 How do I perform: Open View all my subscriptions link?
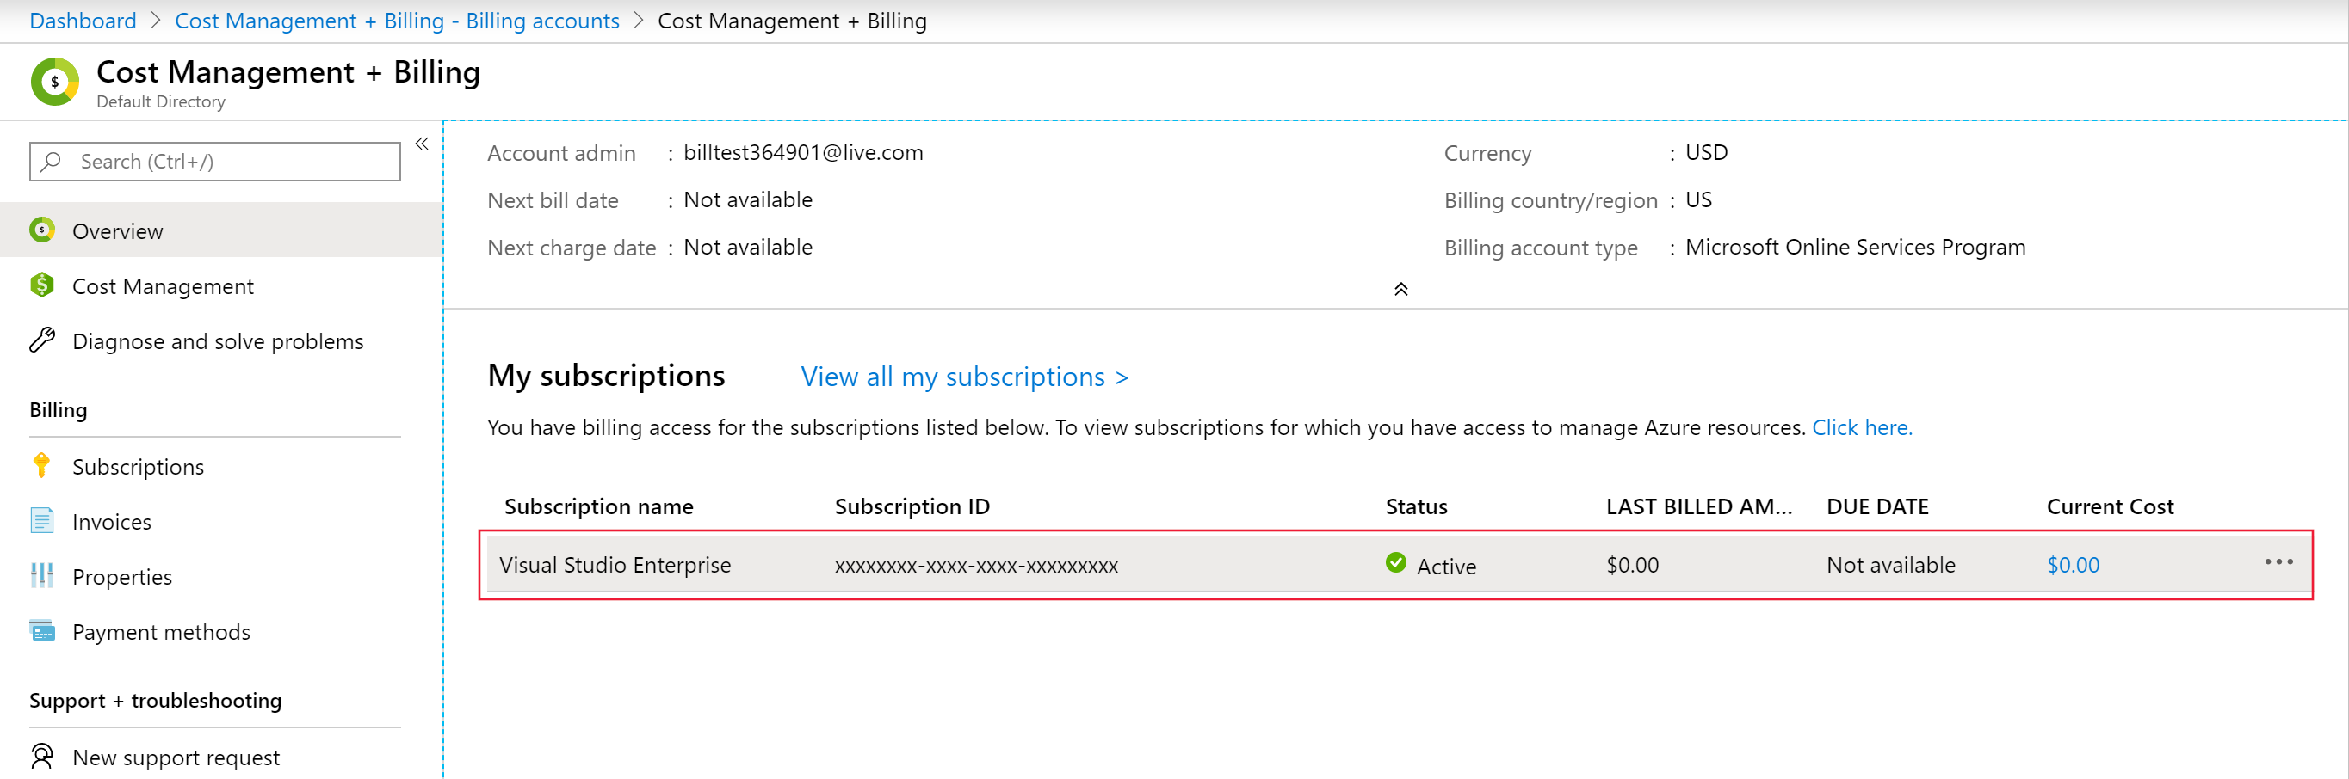click(964, 377)
